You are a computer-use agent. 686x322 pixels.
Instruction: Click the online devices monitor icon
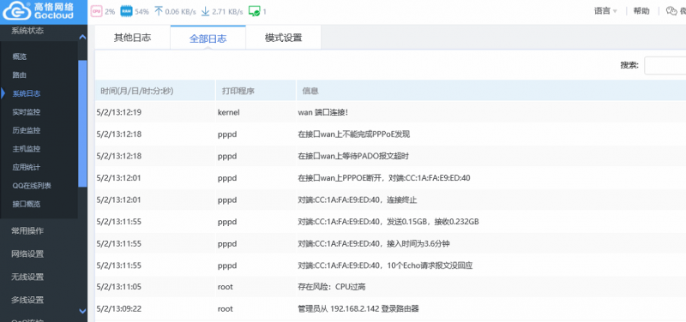254,11
